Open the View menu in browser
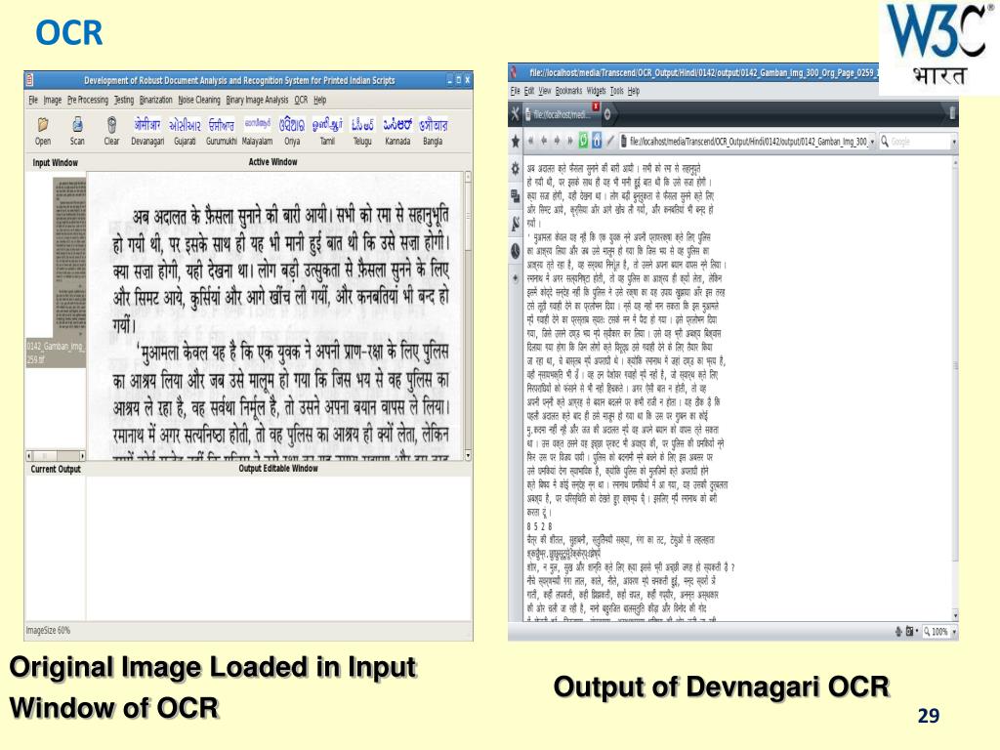The height and width of the screenshot is (750, 1000). click(545, 91)
